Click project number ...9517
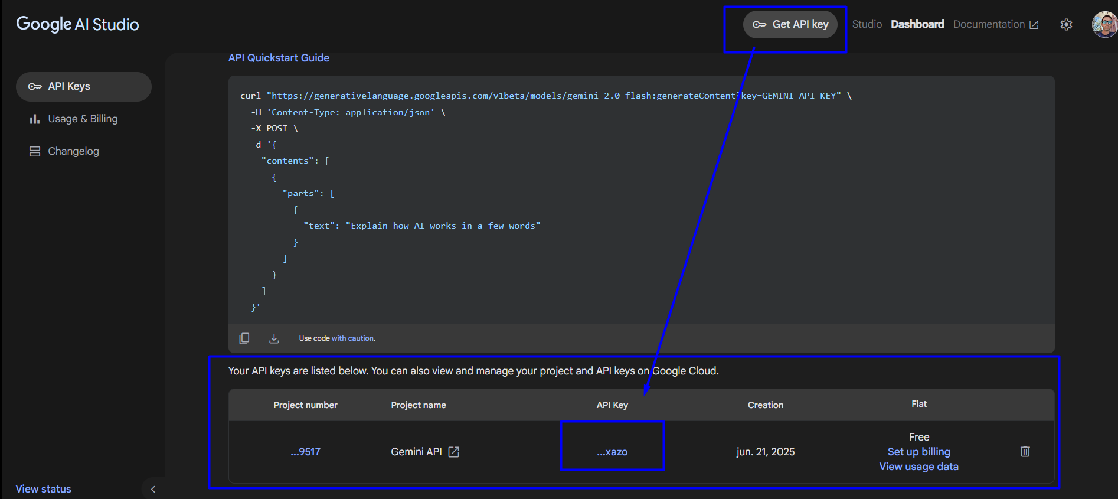This screenshot has height=499, width=1118. point(305,452)
